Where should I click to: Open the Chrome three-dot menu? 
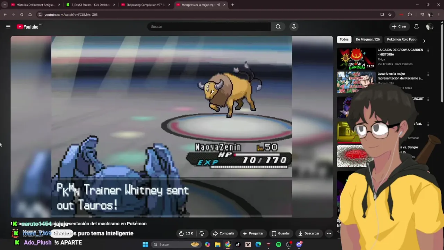click(439, 15)
